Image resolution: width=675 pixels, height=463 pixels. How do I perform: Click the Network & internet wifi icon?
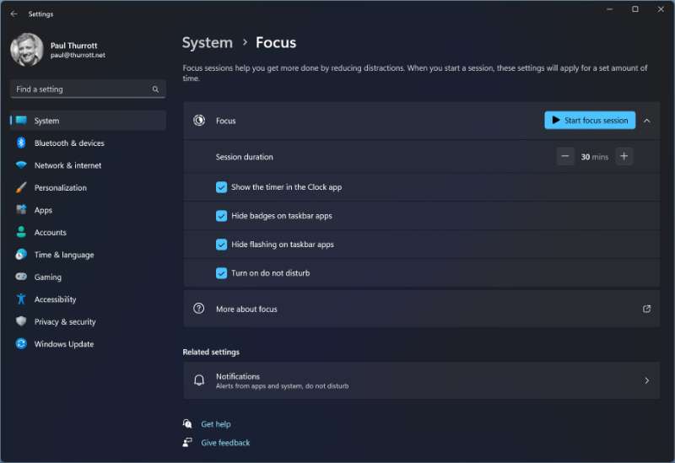coord(21,165)
